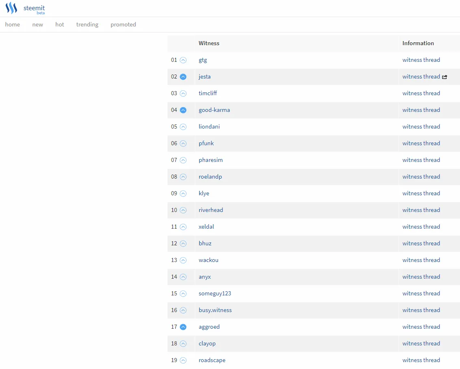The height and width of the screenshot is (369, 460).
Task: Upvote witness roelandp
Action: click(183, 177)
